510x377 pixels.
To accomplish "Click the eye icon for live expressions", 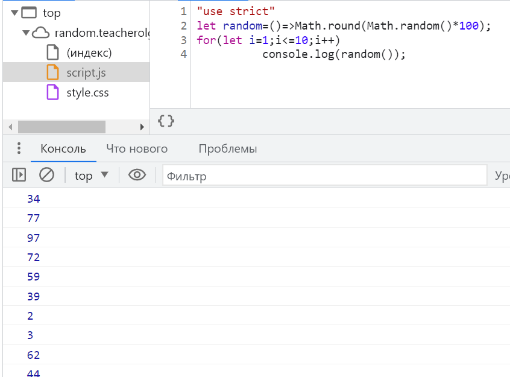I will (x=137, y=175).
